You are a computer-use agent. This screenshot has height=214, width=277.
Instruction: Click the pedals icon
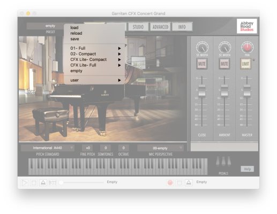tap(223, 161)
